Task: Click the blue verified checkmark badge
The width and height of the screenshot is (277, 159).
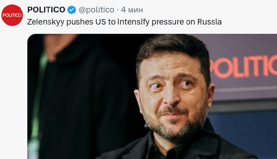Action: point(72,10)
